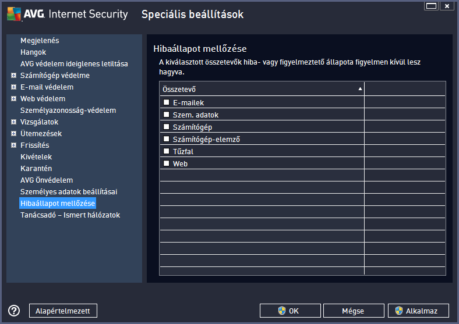
Task: Expand the Ütemezések tree node
Action: coord(13,134)
